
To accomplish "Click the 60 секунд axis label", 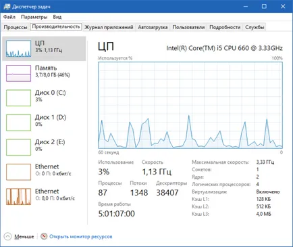I will coord(109,152).
